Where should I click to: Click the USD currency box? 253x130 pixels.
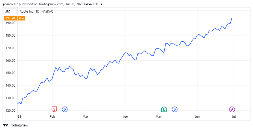[10, 11]
